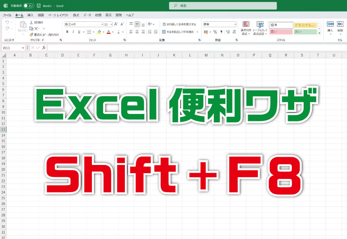This screenshot has width=347, height=239.
Task: Toggle bottom vertical alignment
Action: point(143,24)
